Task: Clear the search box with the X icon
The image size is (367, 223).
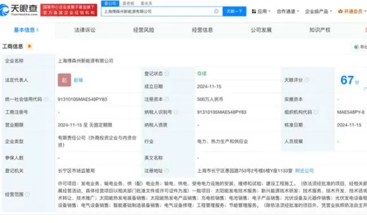Action: [x=217, y=11]
